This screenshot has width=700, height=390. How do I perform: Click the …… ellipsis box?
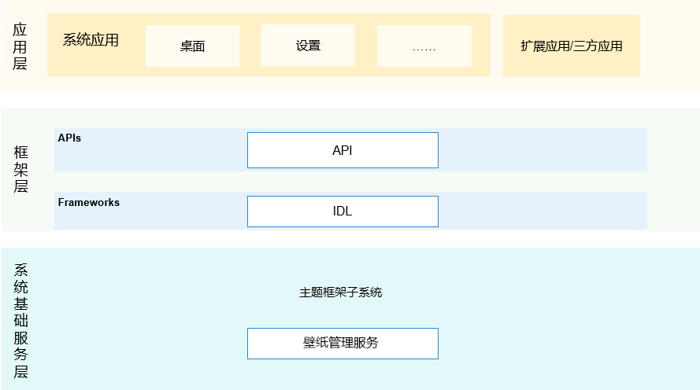[x=424, y=46]
